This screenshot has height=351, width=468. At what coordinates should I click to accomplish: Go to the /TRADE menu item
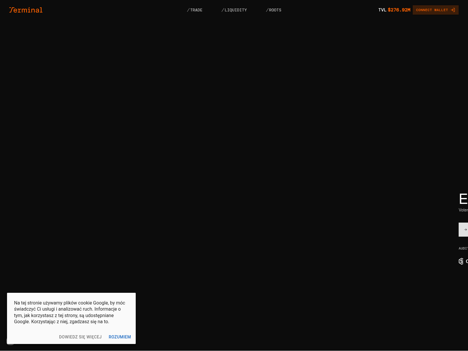point(195,10)
